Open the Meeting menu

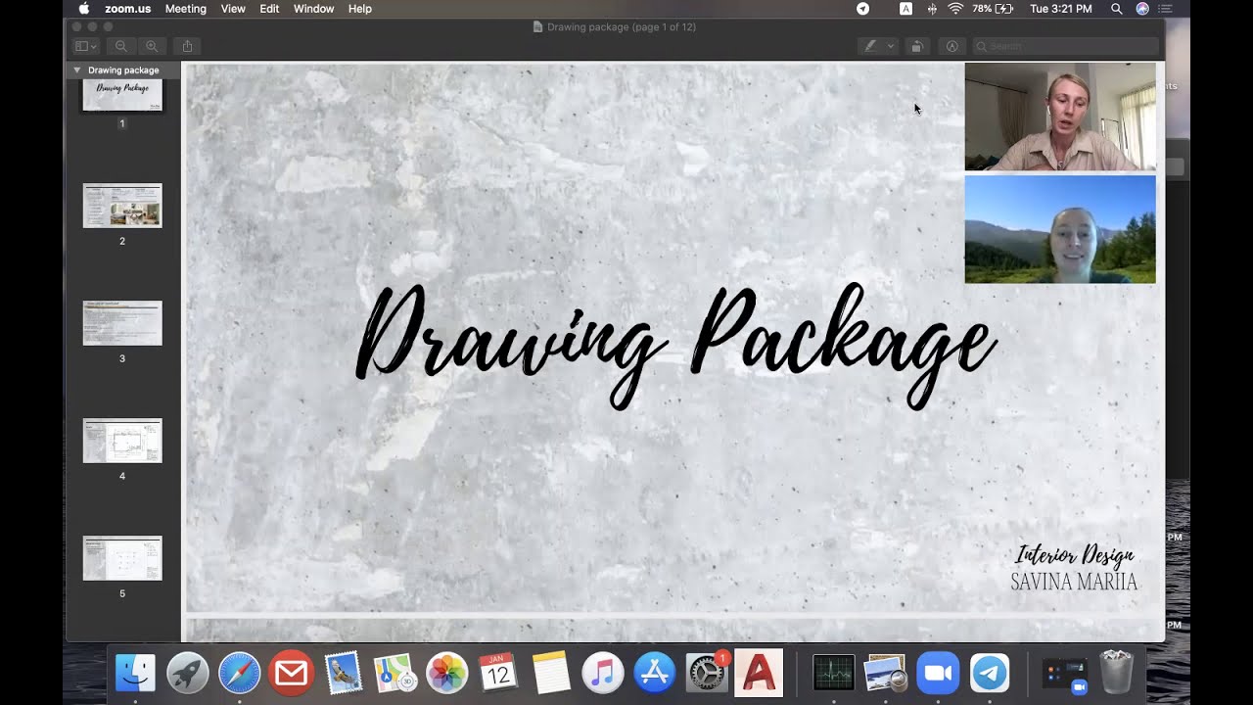(x=185, y=9)
